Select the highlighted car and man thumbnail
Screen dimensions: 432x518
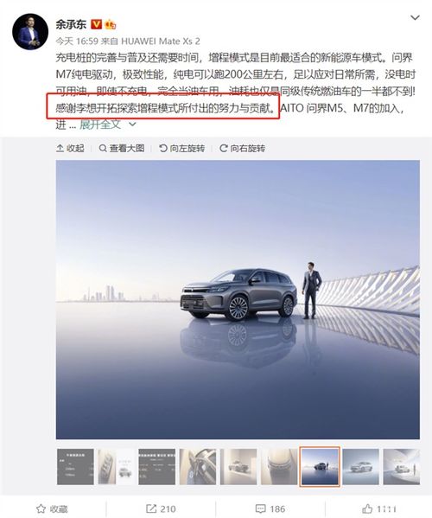point(320,466)
